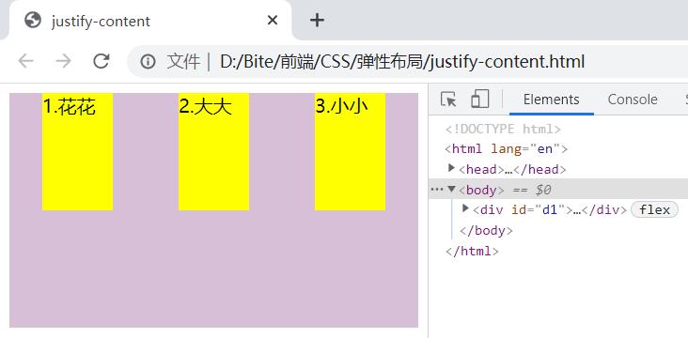The height and width of the screenshot is (338, 688).
Task: Expand the div id d1 node
Action: pyautogui.click(x=466, y=208)
